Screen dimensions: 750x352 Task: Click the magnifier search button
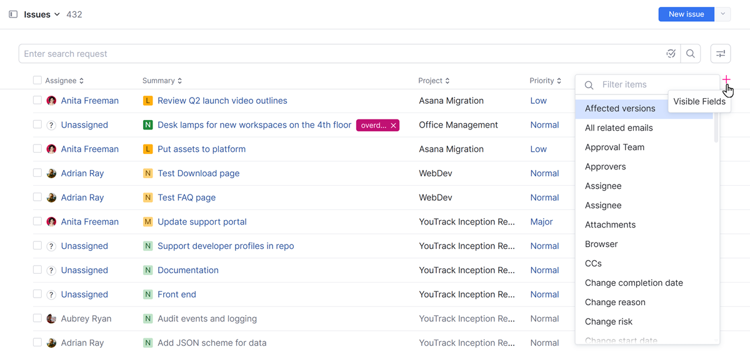click(691, 54)
